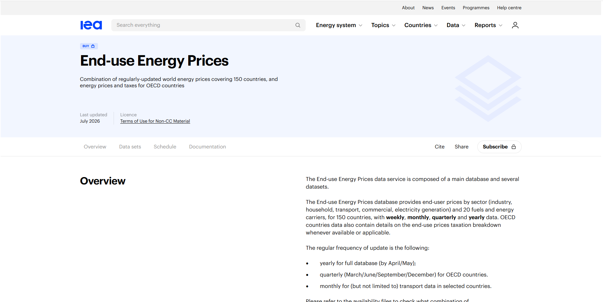Visit the Programmes link
This screenshot has width=603, height=302.
tap(476, 8)
